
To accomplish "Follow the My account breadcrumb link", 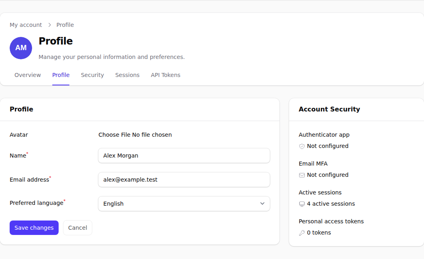I will pos(26,25).
